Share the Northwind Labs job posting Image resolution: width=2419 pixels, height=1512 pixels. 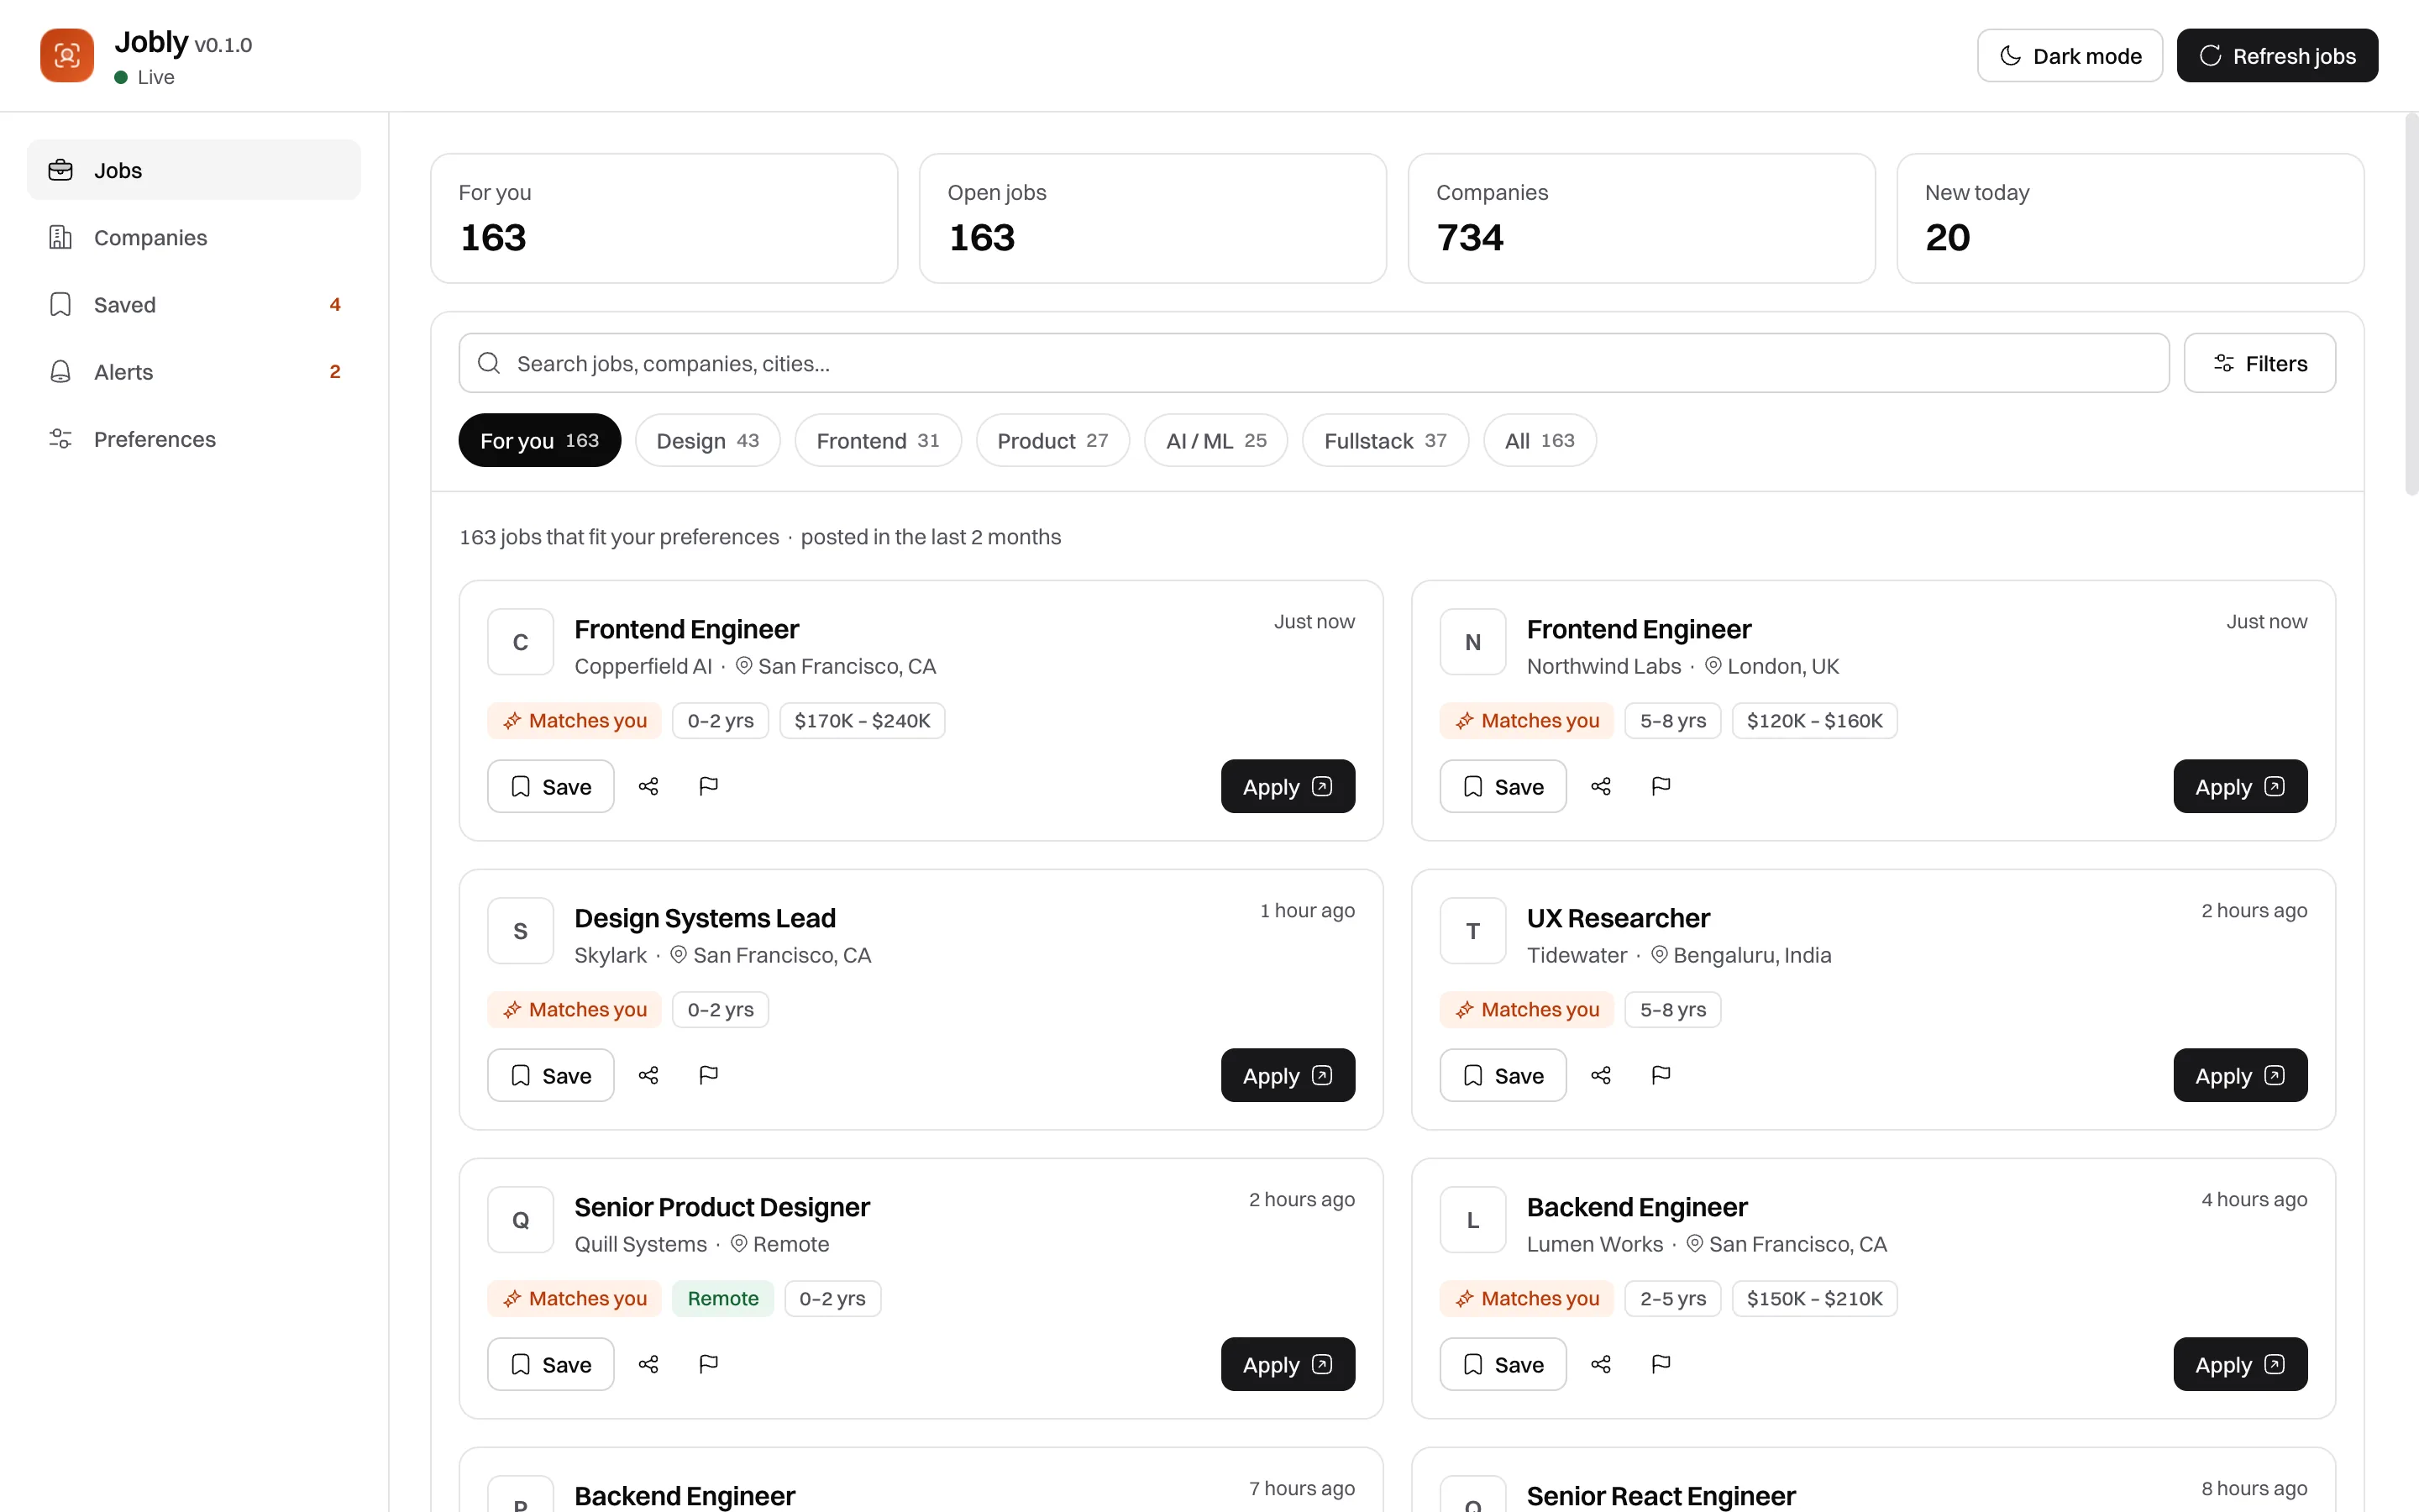pos(1602,786)
